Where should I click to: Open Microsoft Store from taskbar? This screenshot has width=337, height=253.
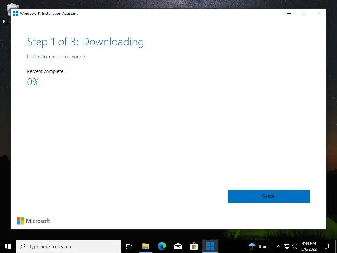click(194, 246)
